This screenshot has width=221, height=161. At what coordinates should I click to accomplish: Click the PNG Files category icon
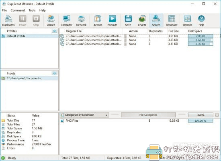click(x=62, y=121)
